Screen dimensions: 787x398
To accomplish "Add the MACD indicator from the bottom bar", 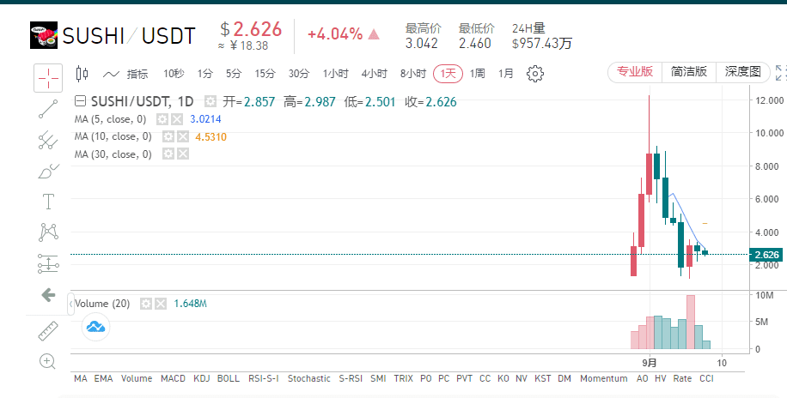I will [x=173, y=378].
